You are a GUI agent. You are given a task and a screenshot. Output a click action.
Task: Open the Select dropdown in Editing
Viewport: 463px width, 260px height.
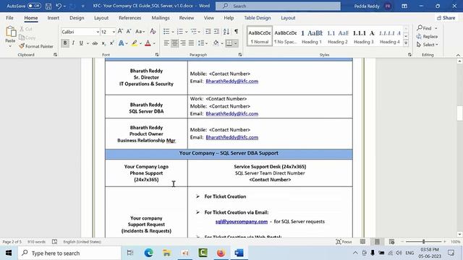(428, 45)
